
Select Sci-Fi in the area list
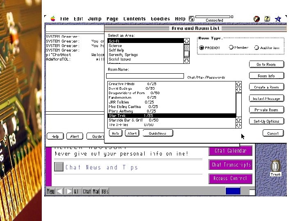pos(145,41)
